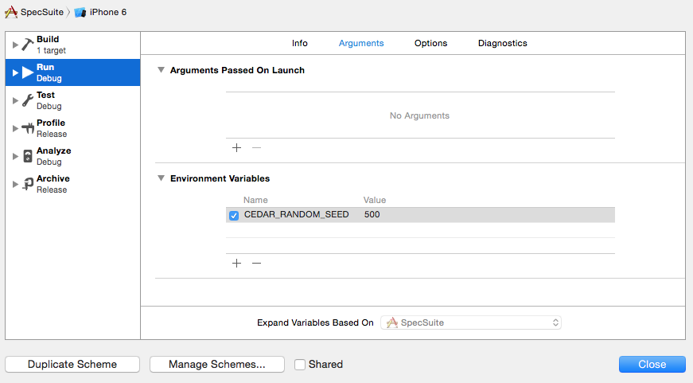Add a launch argument with plus button
693x383 pixels.
point(236,147)
